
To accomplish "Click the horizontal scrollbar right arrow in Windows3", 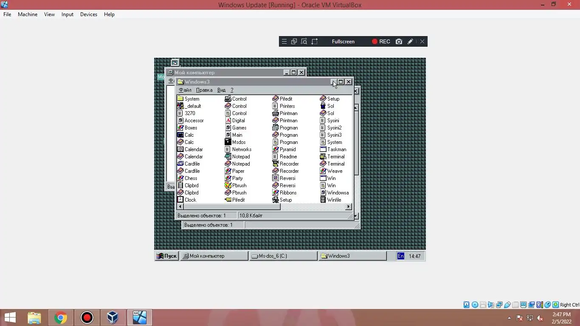I will pos(349,207).
